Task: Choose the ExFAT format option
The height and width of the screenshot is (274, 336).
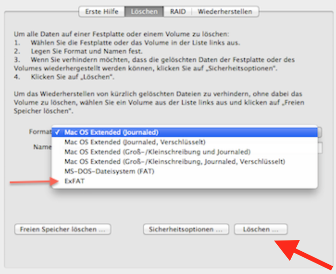Action: [185, 181]
